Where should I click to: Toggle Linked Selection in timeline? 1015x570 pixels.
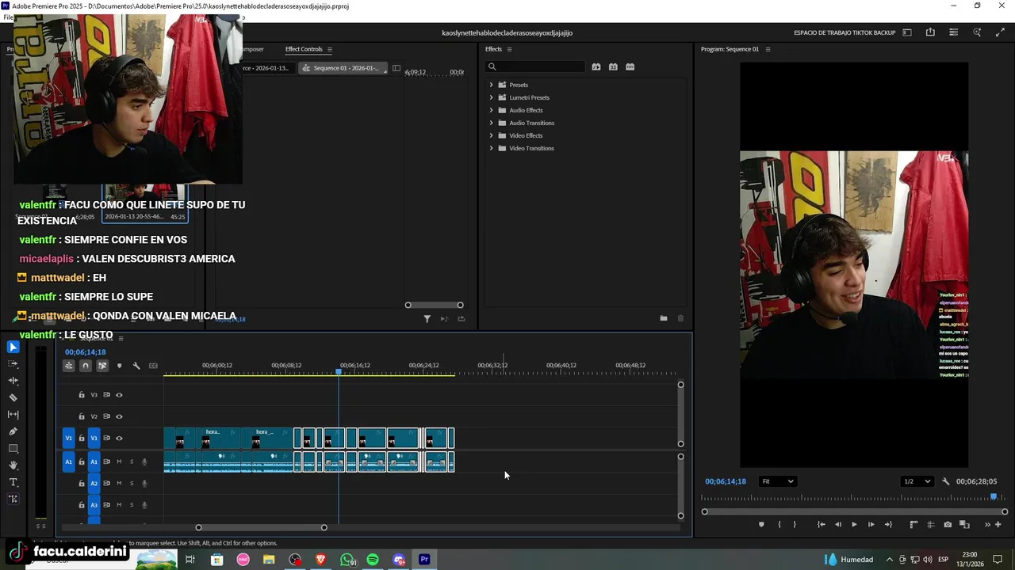click(102, 366)
